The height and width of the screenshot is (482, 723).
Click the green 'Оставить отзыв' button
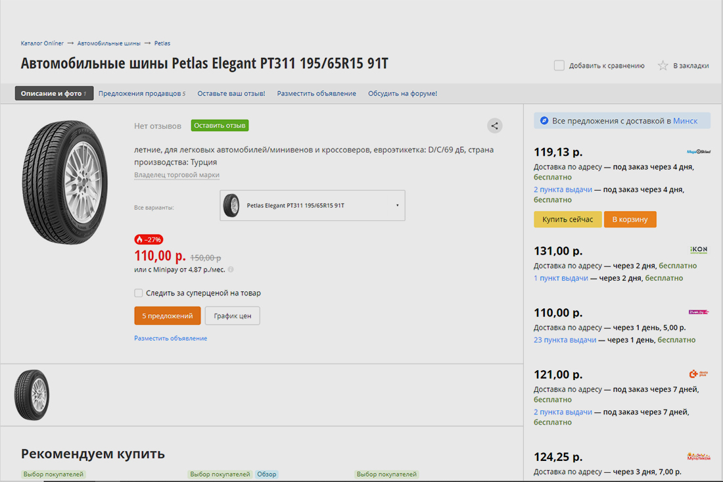coord(220,126)
